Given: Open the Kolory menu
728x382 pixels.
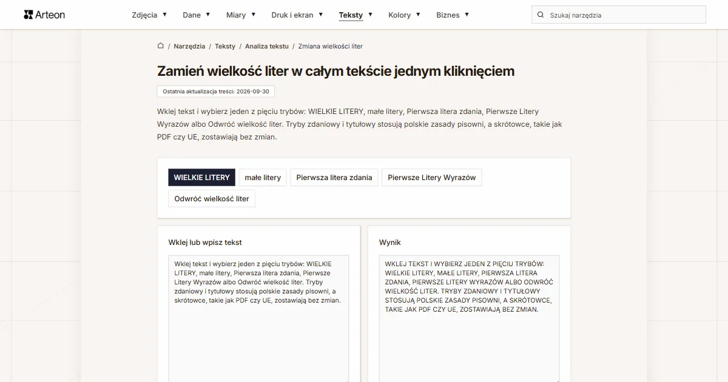Looking at the screenshot, I should pyautogui.click(x=400, y=15).
